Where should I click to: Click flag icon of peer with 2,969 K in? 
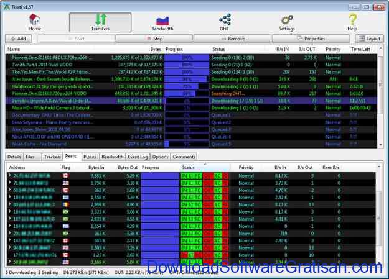66,204
